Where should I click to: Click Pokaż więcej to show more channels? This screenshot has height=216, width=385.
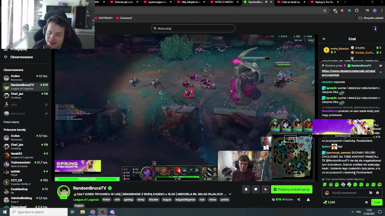[x=11, y=122]
